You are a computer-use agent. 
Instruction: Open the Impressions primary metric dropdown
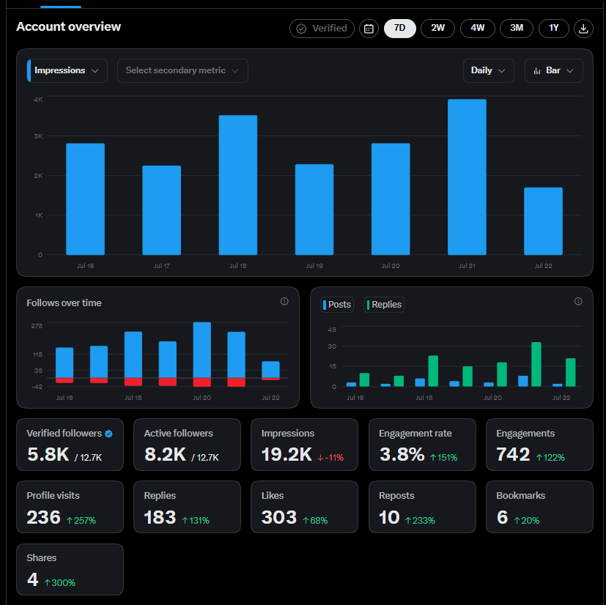point(67,71)
